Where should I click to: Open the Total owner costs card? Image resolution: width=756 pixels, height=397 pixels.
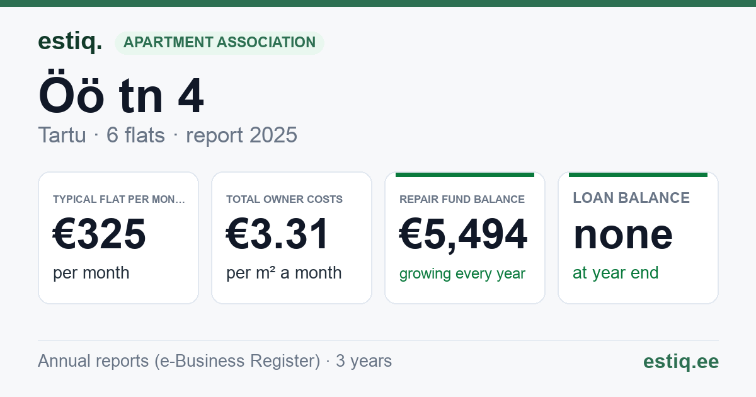[x=292, y=238]
